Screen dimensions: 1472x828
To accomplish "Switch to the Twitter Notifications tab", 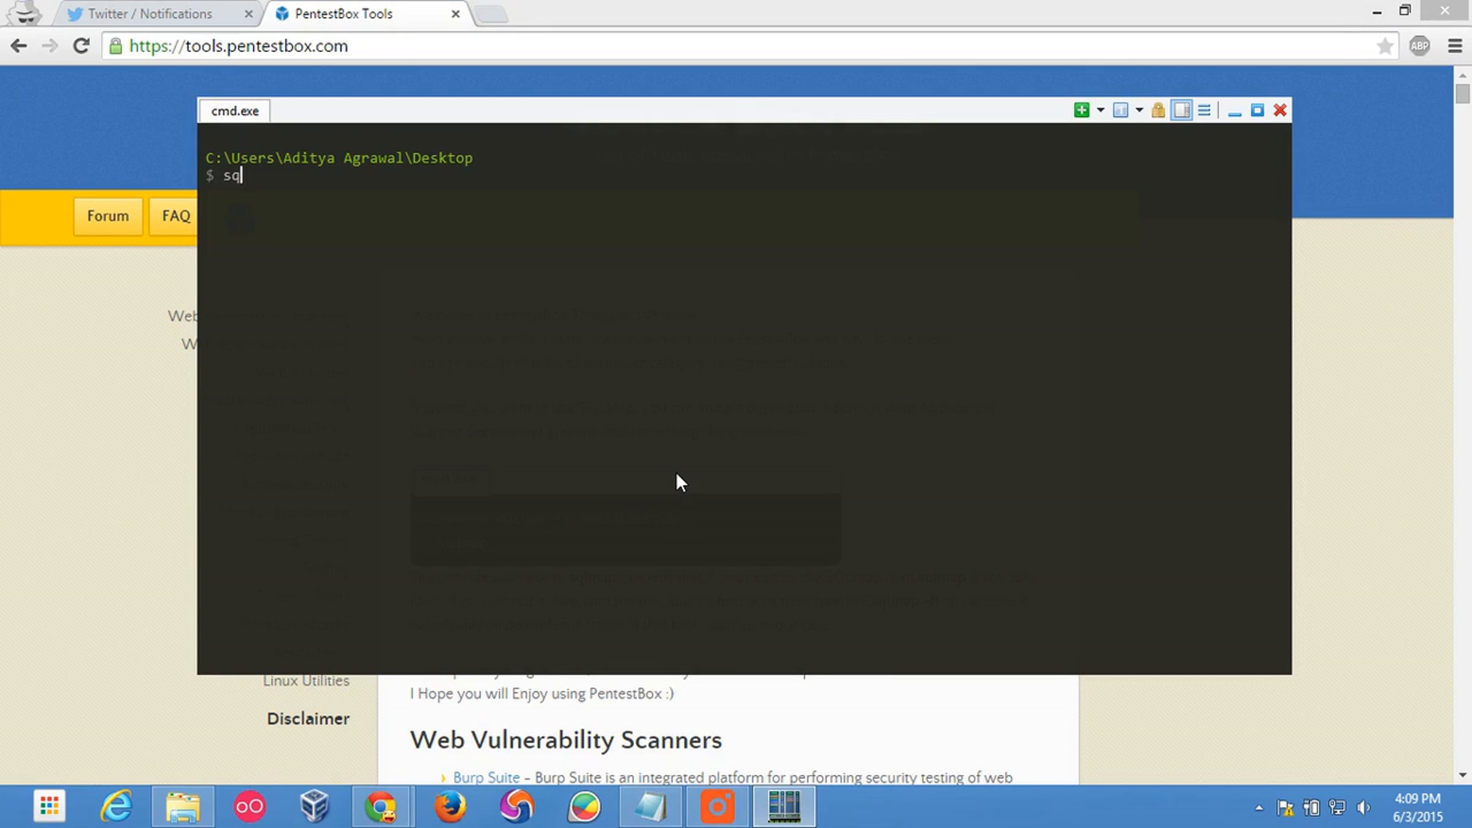I will [150, 13].
